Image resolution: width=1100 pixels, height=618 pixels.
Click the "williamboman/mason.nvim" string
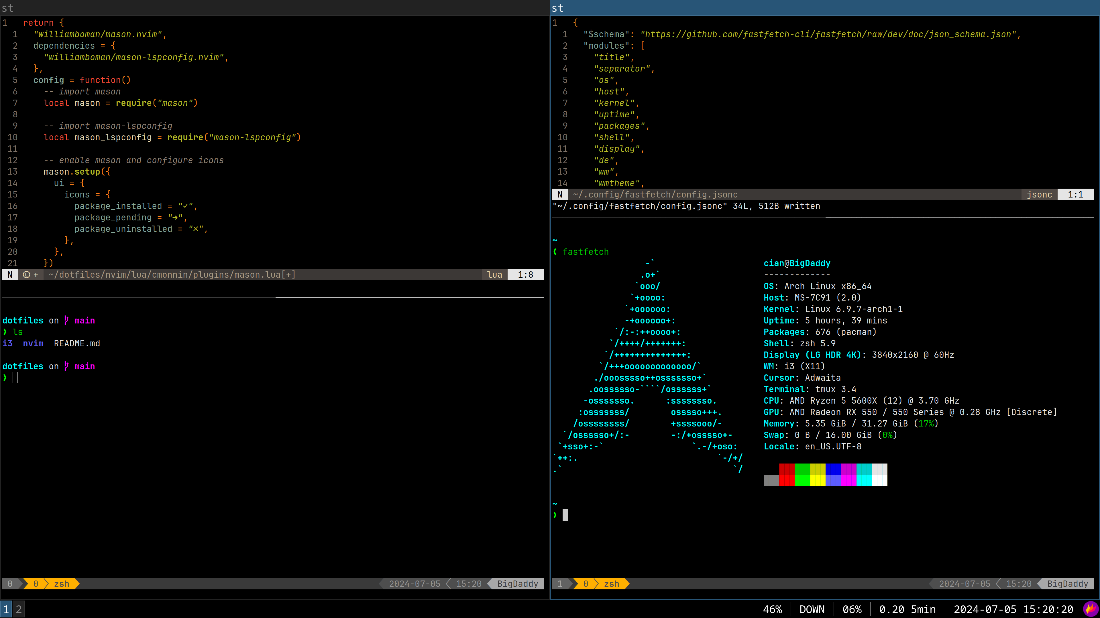(x=98, y=34)
